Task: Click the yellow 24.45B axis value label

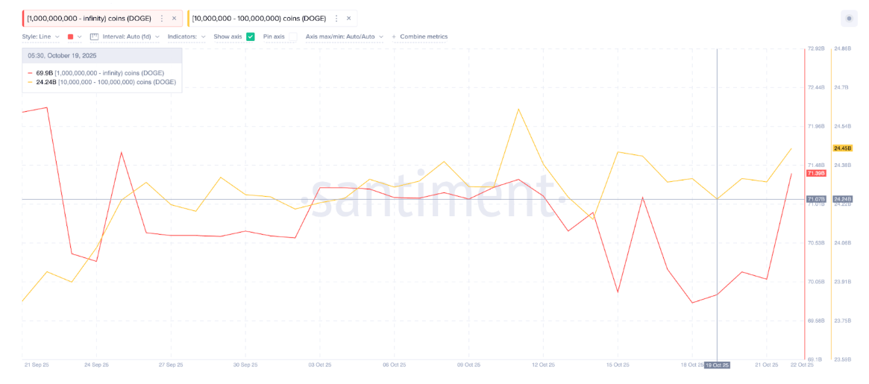Action: pyautogui.click(x=842, y=148)
